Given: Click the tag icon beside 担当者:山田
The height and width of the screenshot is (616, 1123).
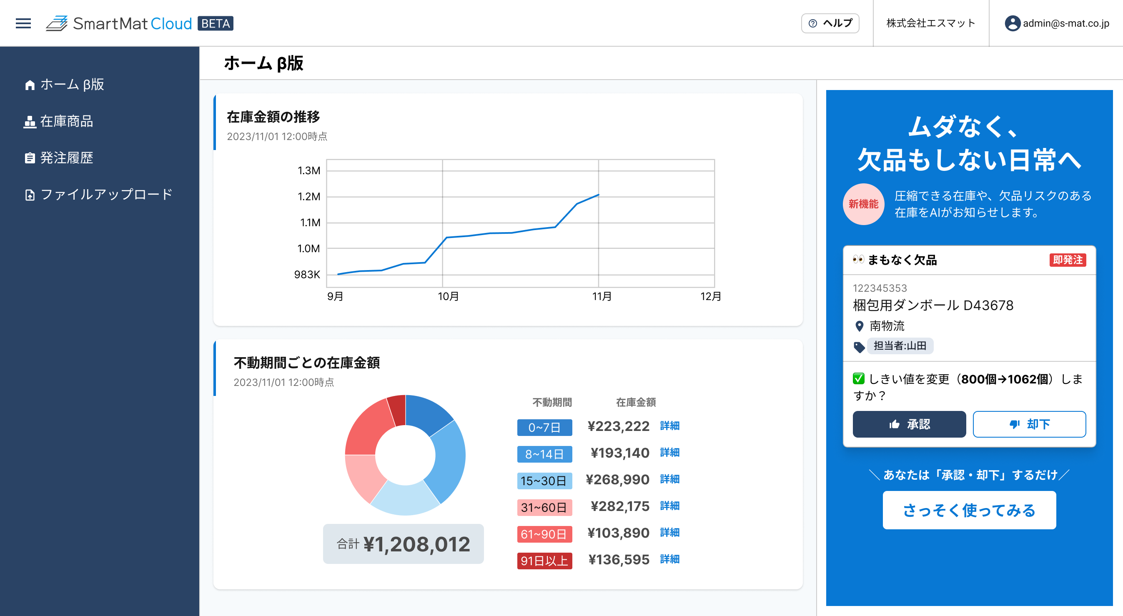Looking at the screenshot, I should (859, 347).
